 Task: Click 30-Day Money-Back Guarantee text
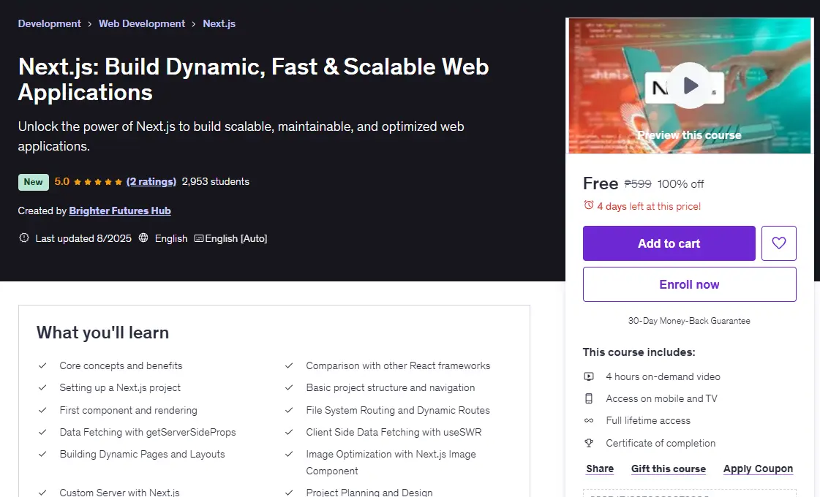[x=689, y=321]
